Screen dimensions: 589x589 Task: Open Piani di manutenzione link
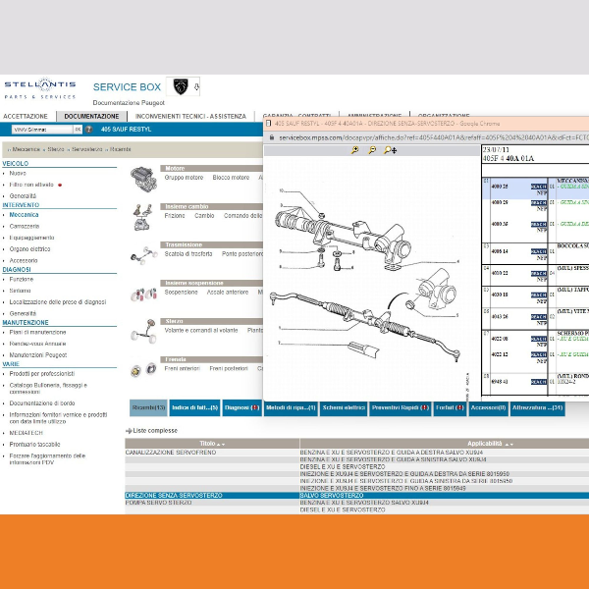point(37,333)
